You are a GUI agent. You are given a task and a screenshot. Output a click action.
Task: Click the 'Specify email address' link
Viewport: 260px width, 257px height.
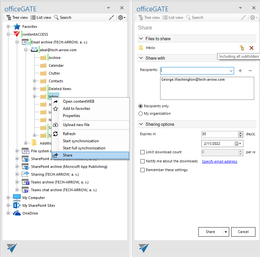click(x=219, y=161)
